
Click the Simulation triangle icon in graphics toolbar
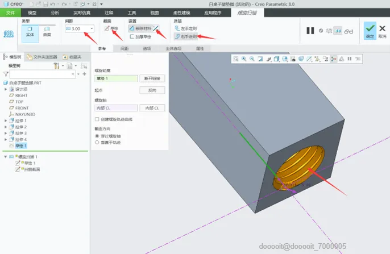point(342,59)
